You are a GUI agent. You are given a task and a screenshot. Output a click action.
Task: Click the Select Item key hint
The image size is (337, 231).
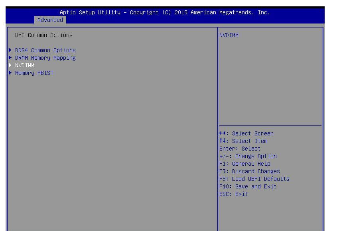tap(243, 141)
